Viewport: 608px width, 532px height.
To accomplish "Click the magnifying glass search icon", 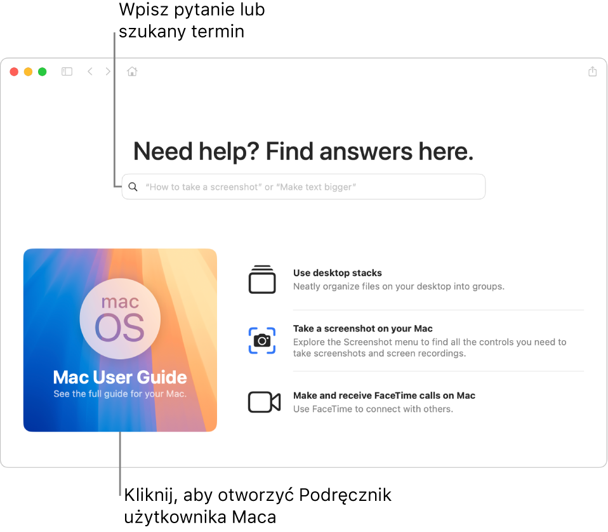I will click(133, 187).
